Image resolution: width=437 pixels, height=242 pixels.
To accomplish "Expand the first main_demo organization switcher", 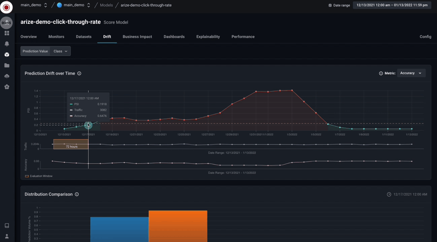I will coord(46,5).
